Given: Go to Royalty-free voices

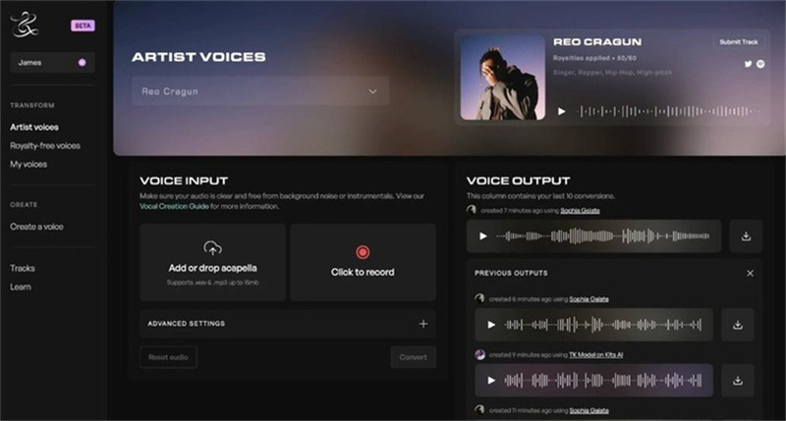Looking at the screenshot, I should point(45,145).
